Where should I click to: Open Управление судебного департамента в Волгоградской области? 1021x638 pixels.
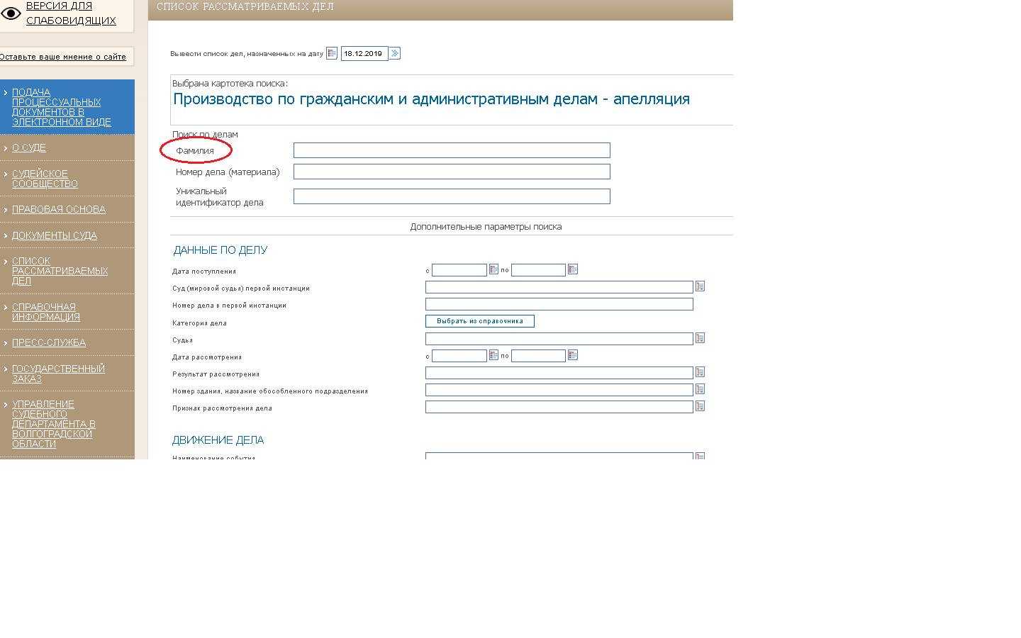click(54, 424)
